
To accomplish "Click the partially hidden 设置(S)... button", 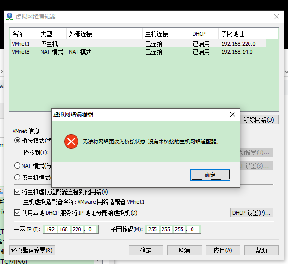I will (257, 166).
